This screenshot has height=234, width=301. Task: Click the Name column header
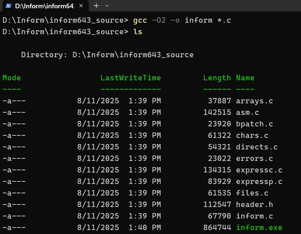(x=245, y=78)
